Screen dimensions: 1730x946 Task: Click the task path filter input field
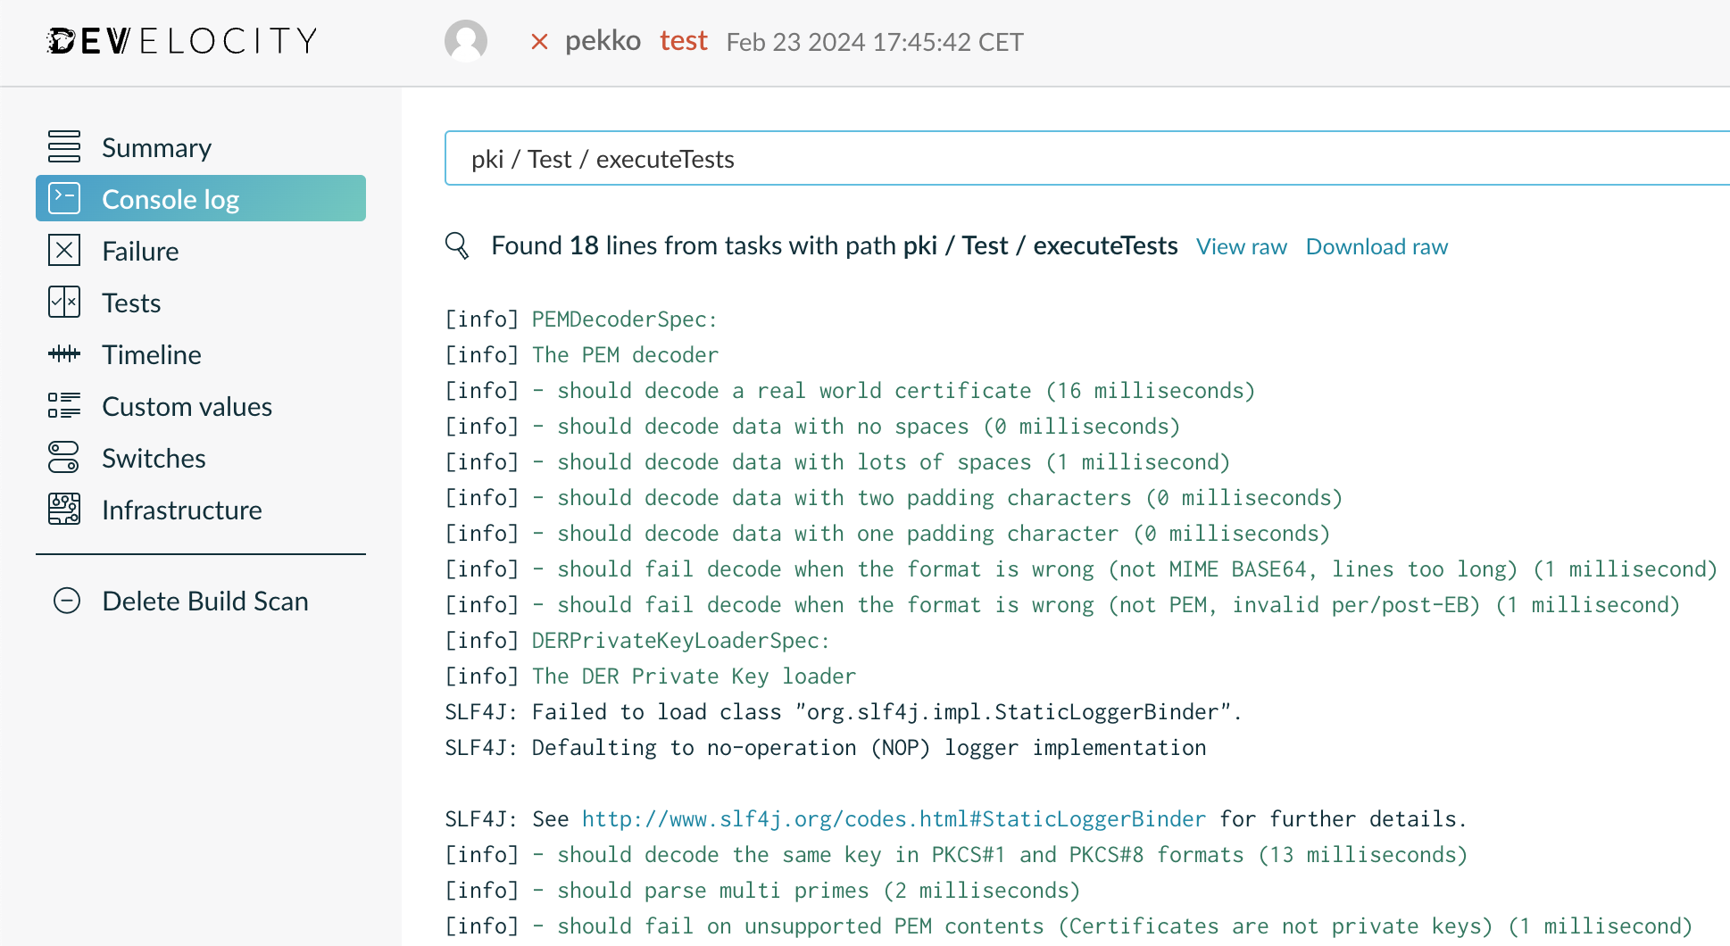[1087, 159]
